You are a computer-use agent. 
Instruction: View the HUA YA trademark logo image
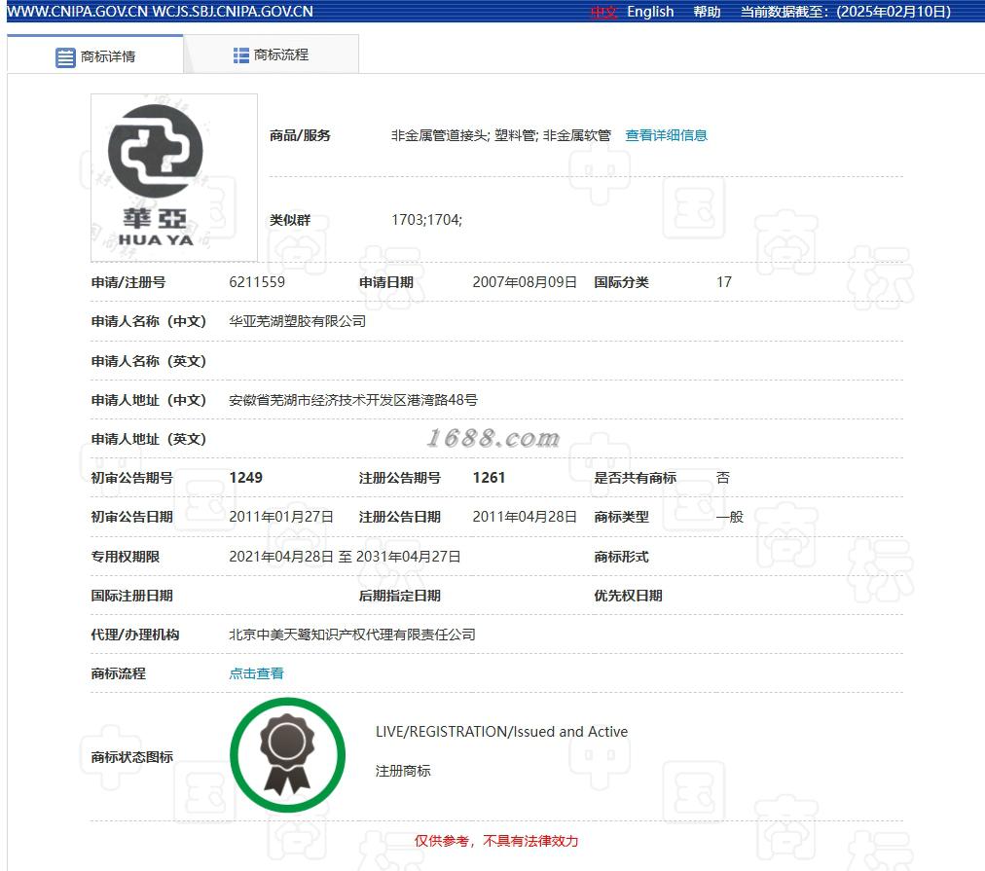174,178
